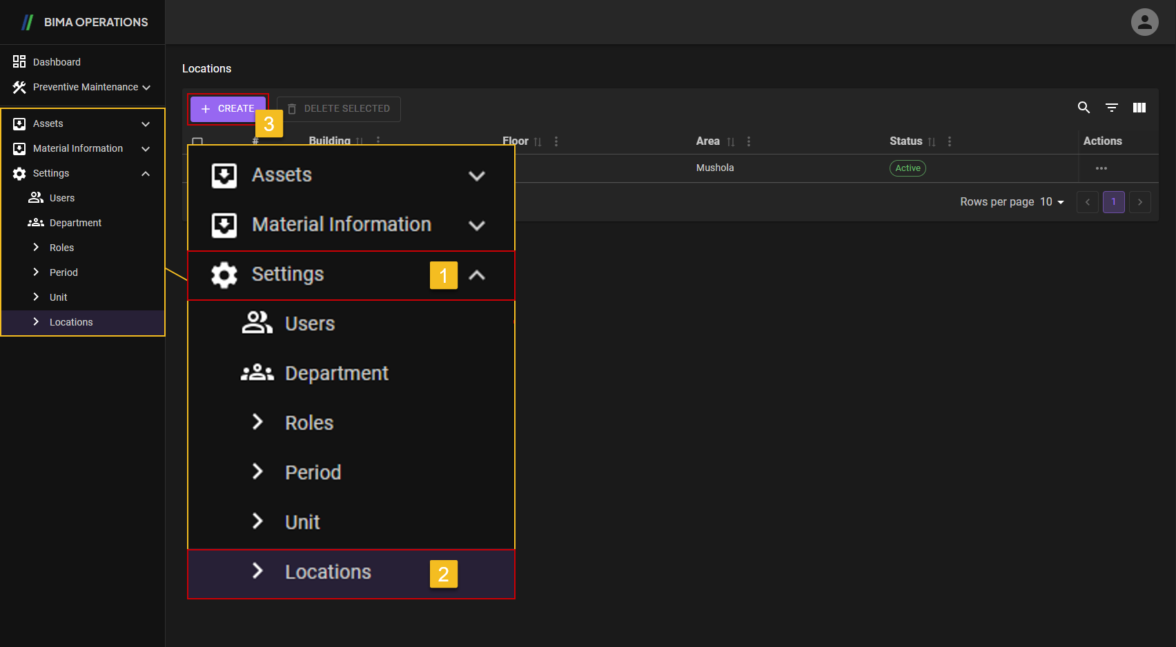Collapse the Settings section chevron

click(476, 275)
